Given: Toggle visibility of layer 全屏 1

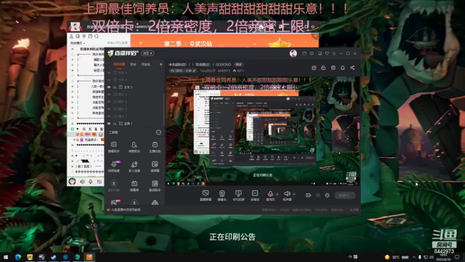Looking at the screenshot, I should pos(109,123).
